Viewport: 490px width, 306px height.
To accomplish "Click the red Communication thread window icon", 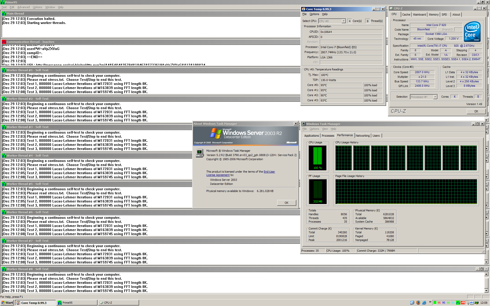I will (4, 42).
